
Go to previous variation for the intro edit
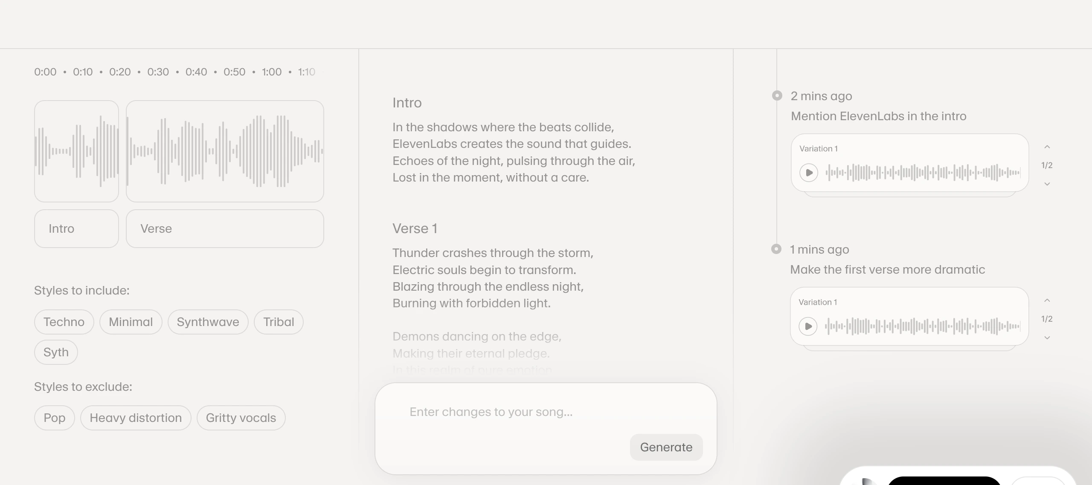coord(1047,147)
